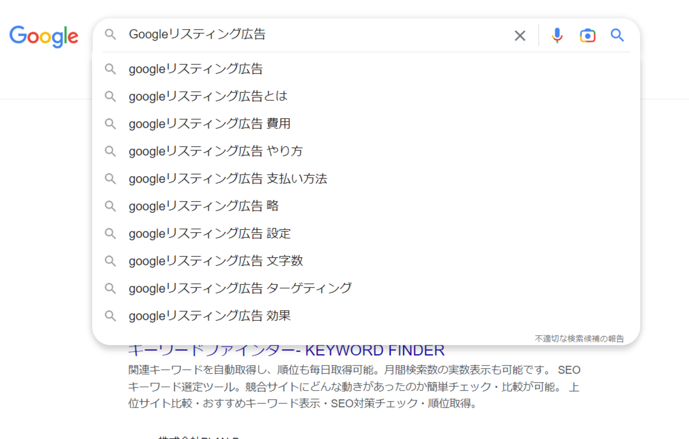Start voice search with microphone icon
Image resolution: width=689 pixels, height=439 pixels.
[557, 35]
